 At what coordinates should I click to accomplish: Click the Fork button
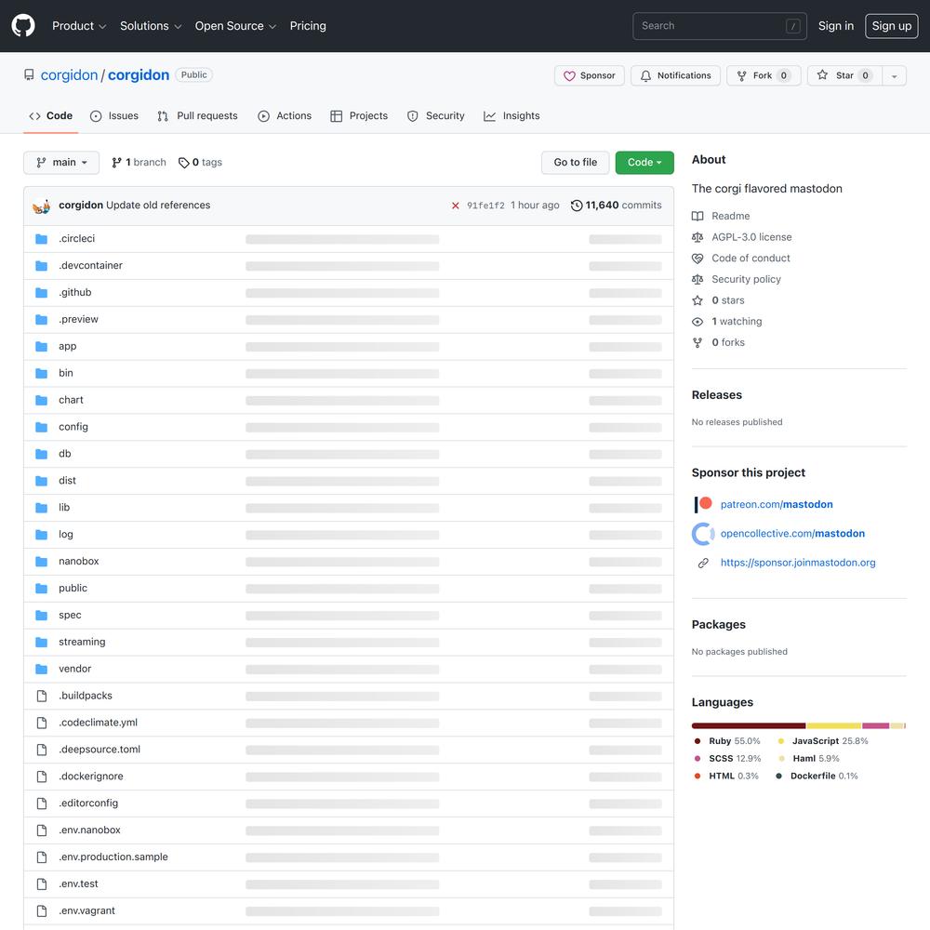pos(764,76)
